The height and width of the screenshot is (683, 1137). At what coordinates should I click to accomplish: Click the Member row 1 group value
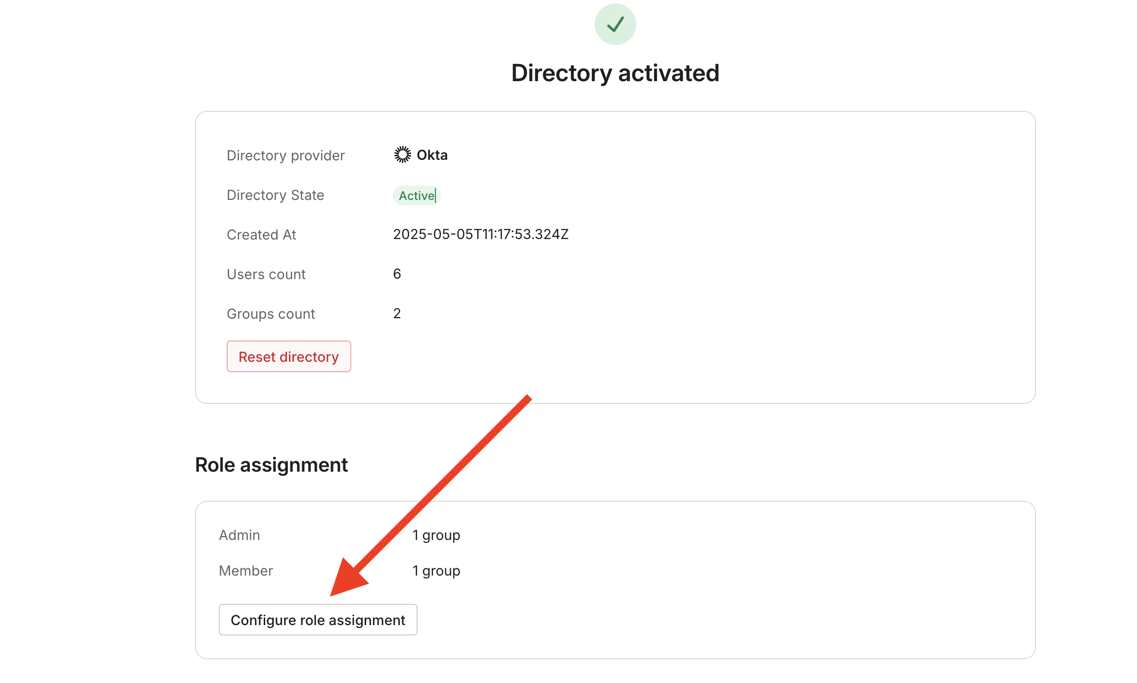[x=436, y=571]
